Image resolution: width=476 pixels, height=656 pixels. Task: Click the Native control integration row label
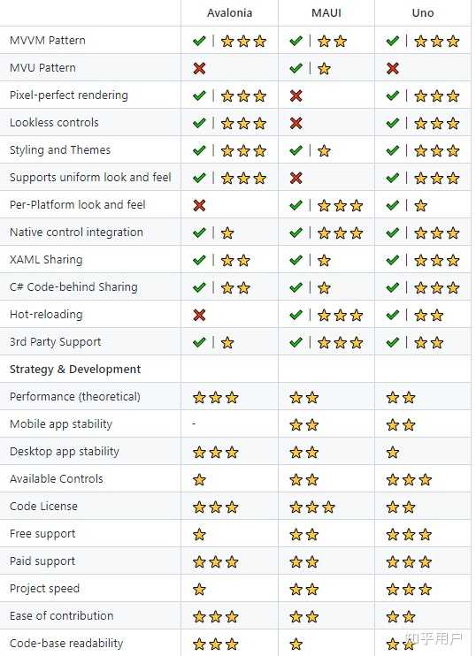point(76,233)
